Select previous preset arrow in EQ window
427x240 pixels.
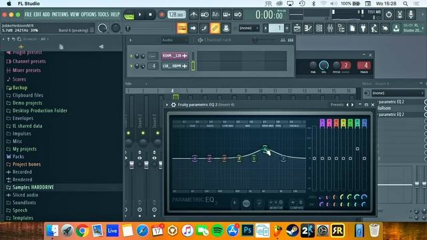[347, 105]
